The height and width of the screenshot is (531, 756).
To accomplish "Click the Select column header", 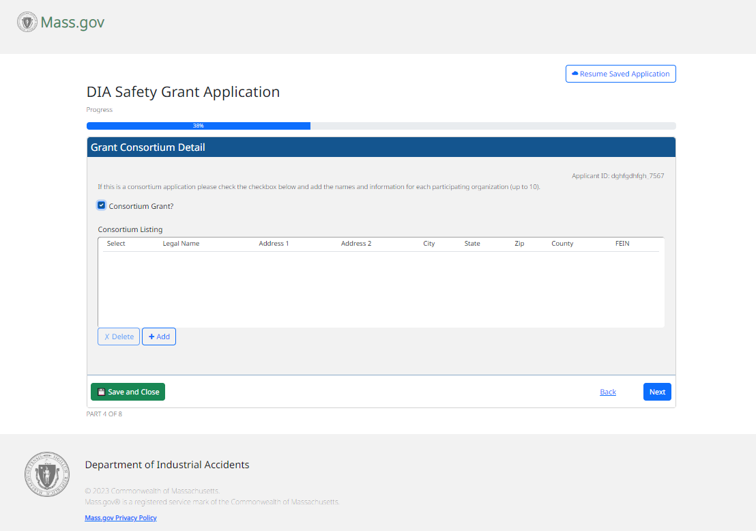I will 116,244.
